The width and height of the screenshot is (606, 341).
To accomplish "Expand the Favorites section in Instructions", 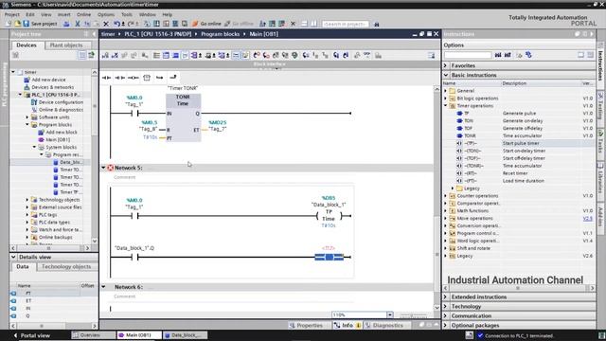I will point(446,65).
